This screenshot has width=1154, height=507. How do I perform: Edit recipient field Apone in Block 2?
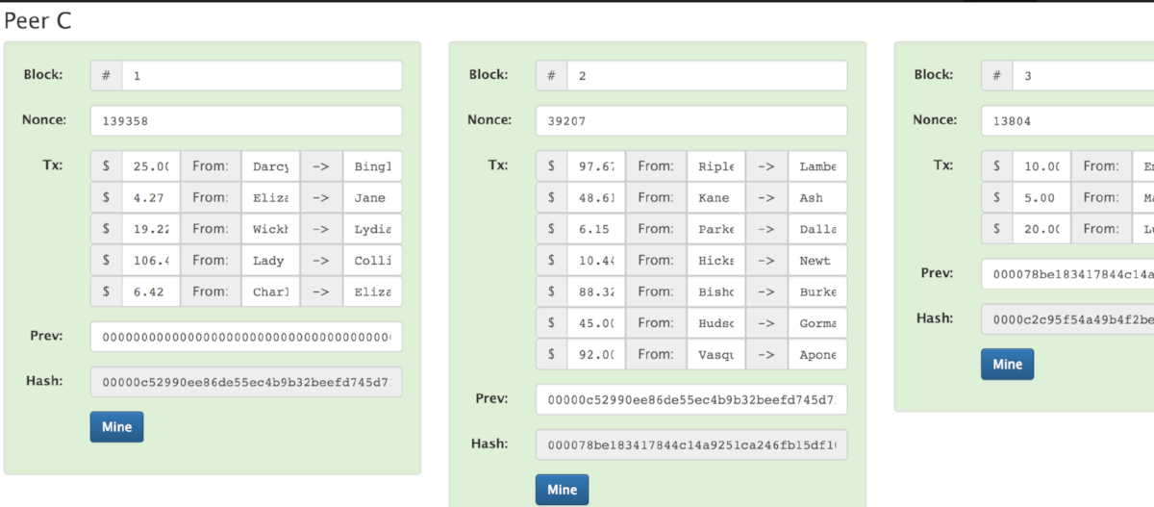817,354
